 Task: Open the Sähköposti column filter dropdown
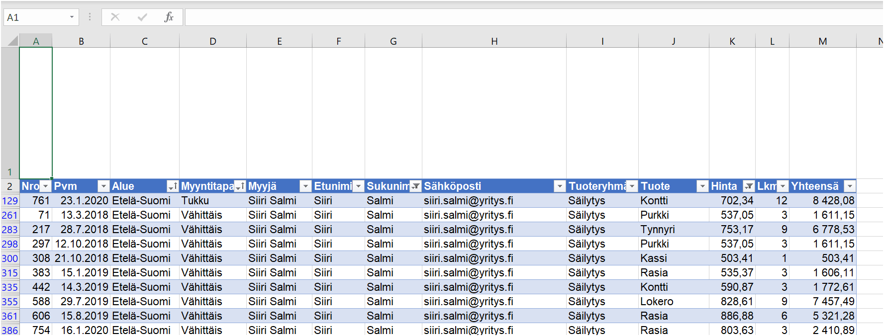pyautogui.click(x=560, y=186)
